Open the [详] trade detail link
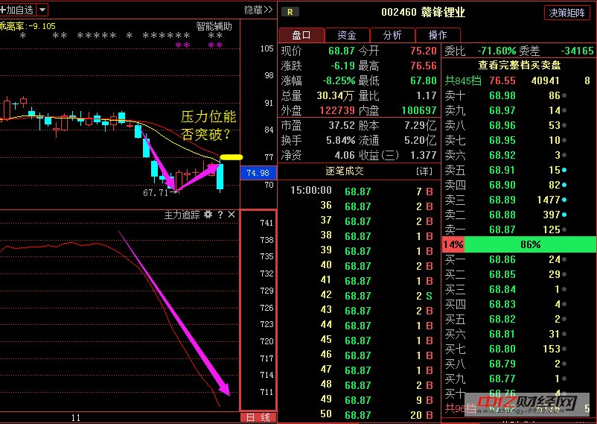597x424 pixels. point(424,171)
